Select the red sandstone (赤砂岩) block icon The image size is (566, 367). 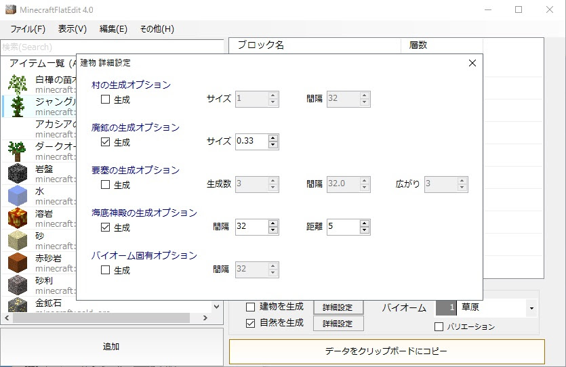[x=18, y=263]
